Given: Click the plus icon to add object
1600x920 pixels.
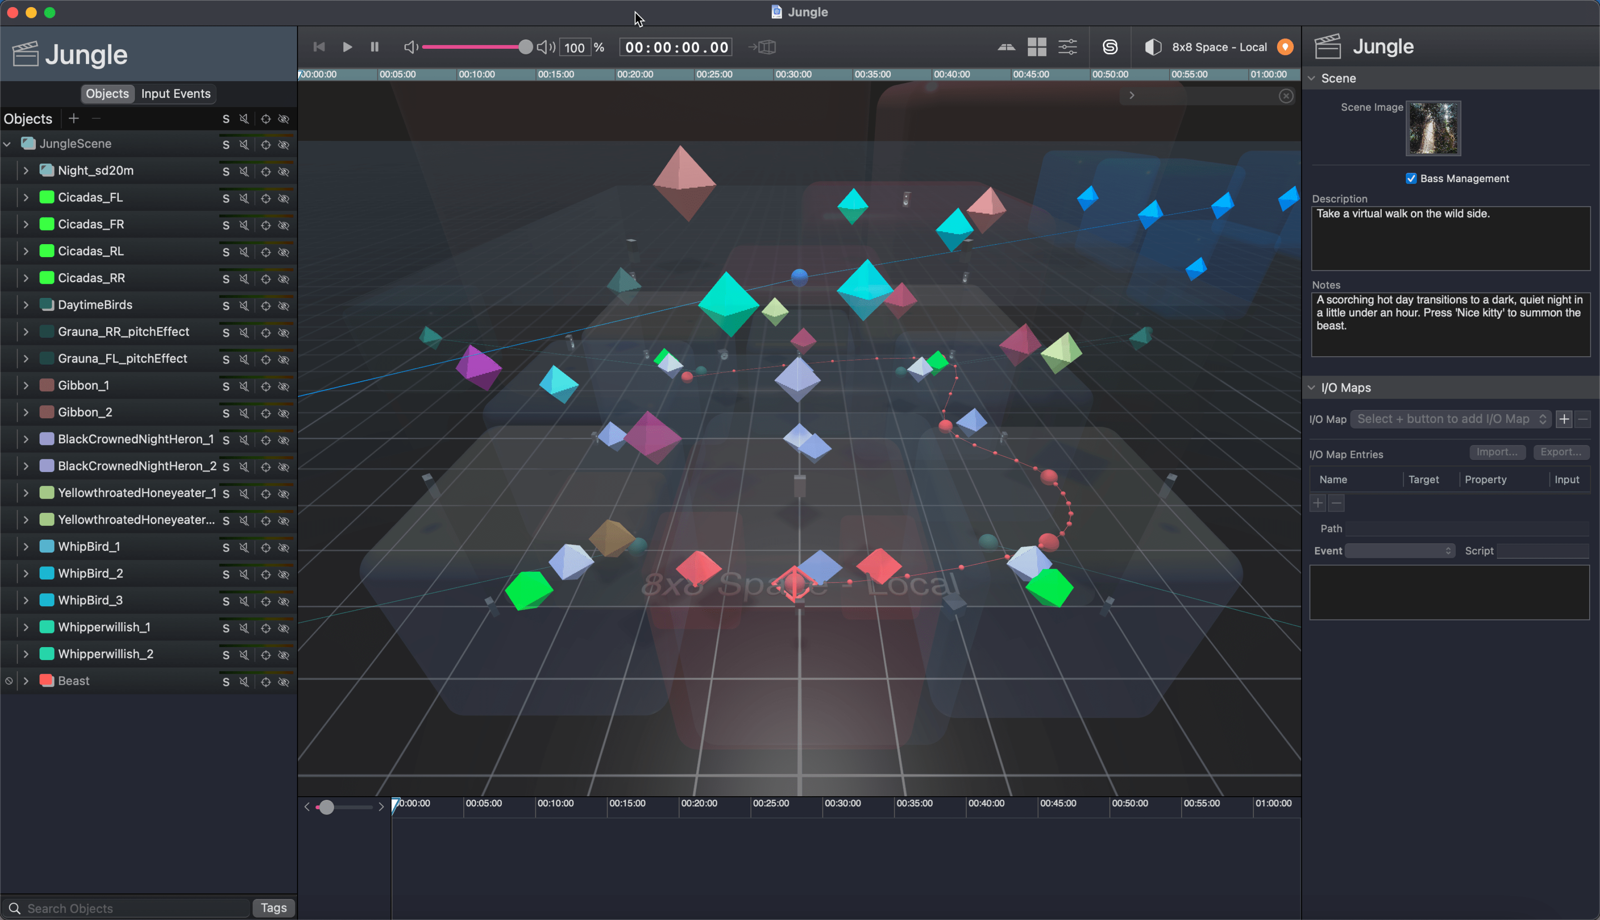Looking at the screenshot, I should click(74, 118).
